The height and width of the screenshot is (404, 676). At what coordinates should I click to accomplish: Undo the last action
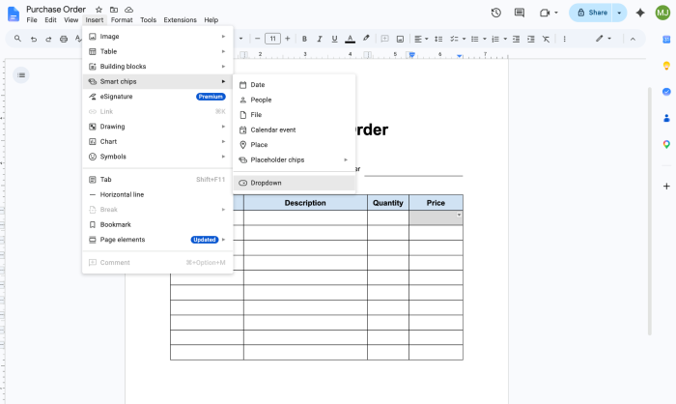pos(34,39)
